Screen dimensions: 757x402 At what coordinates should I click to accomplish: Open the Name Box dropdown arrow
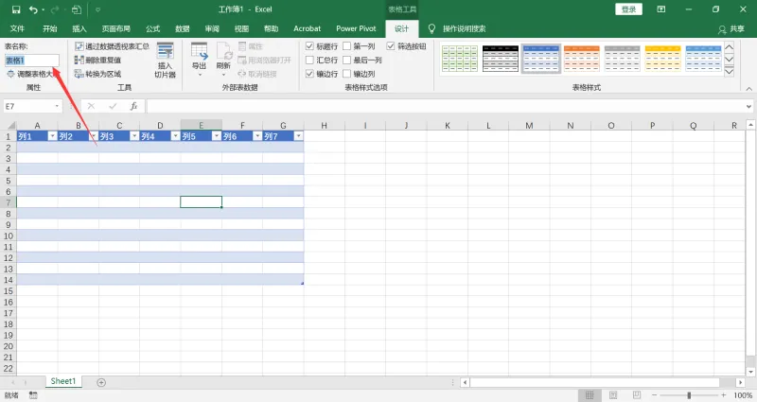point(57,106)
